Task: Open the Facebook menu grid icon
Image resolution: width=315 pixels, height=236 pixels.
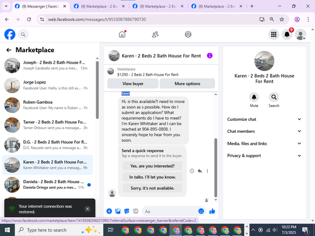Action: 273,35
